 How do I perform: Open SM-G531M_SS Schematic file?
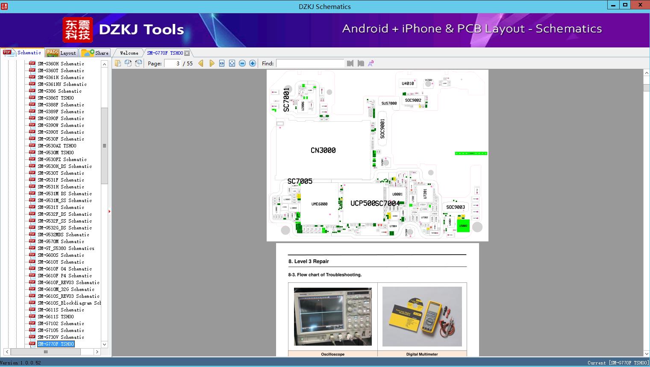[x=65, y=200]
